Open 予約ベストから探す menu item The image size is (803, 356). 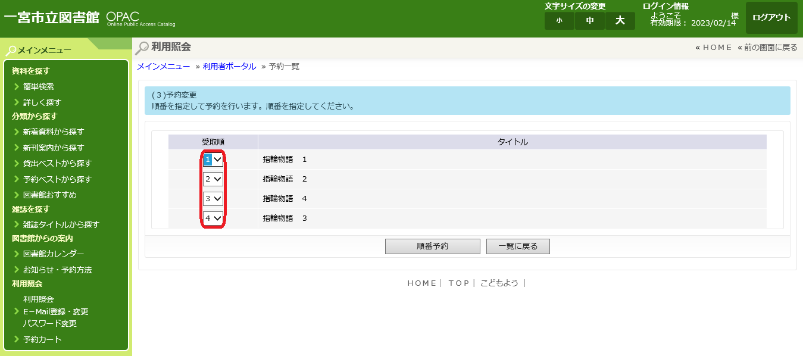57,179
